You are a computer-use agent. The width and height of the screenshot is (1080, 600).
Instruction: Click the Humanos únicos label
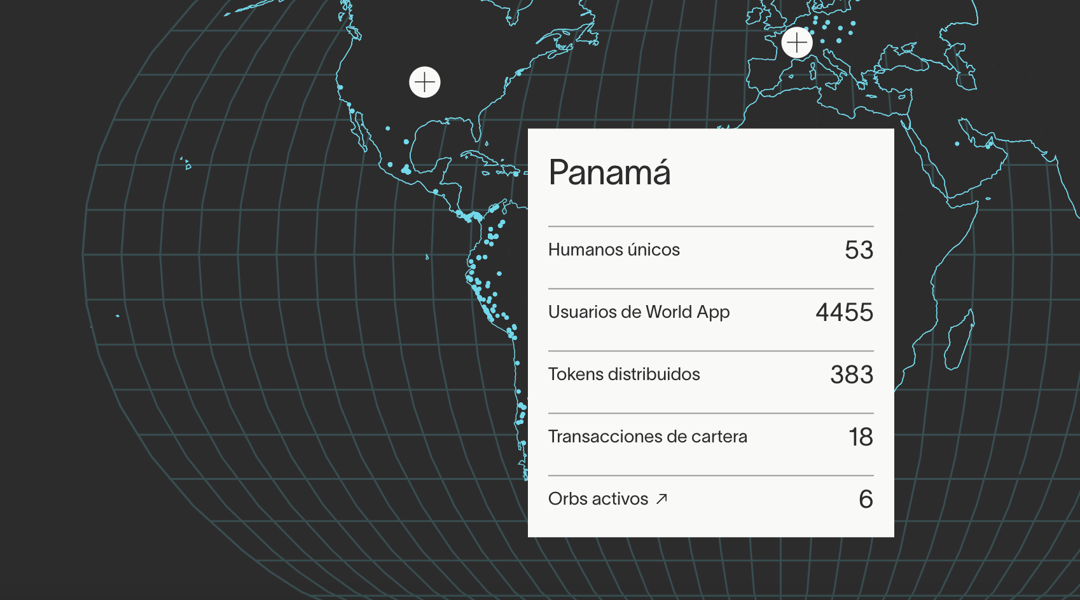click(x=614, y=250)
